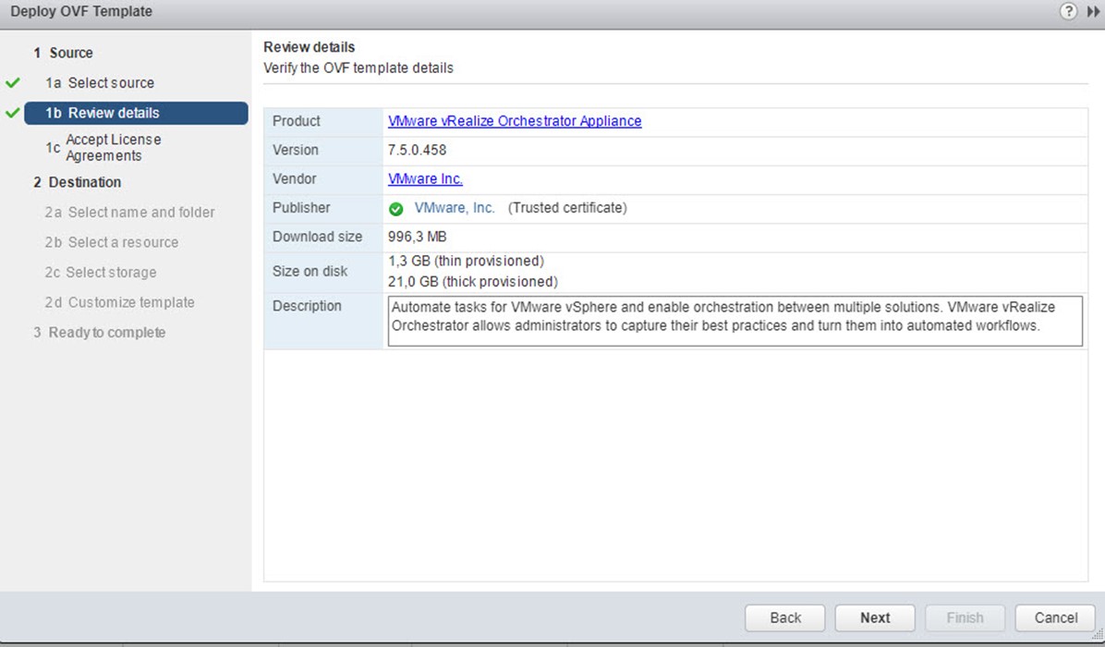Image resolution: width=1105 pixels, height=647 pixels.
Task: Click the Back button
Action: [785, 618]
